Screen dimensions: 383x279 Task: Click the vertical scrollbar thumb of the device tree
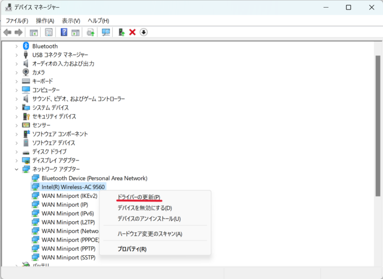[x=378, y=126]
